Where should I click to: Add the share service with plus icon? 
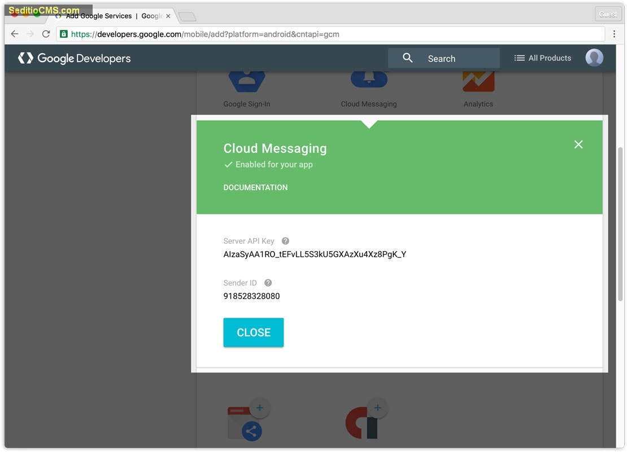click(x=259, y=407)
